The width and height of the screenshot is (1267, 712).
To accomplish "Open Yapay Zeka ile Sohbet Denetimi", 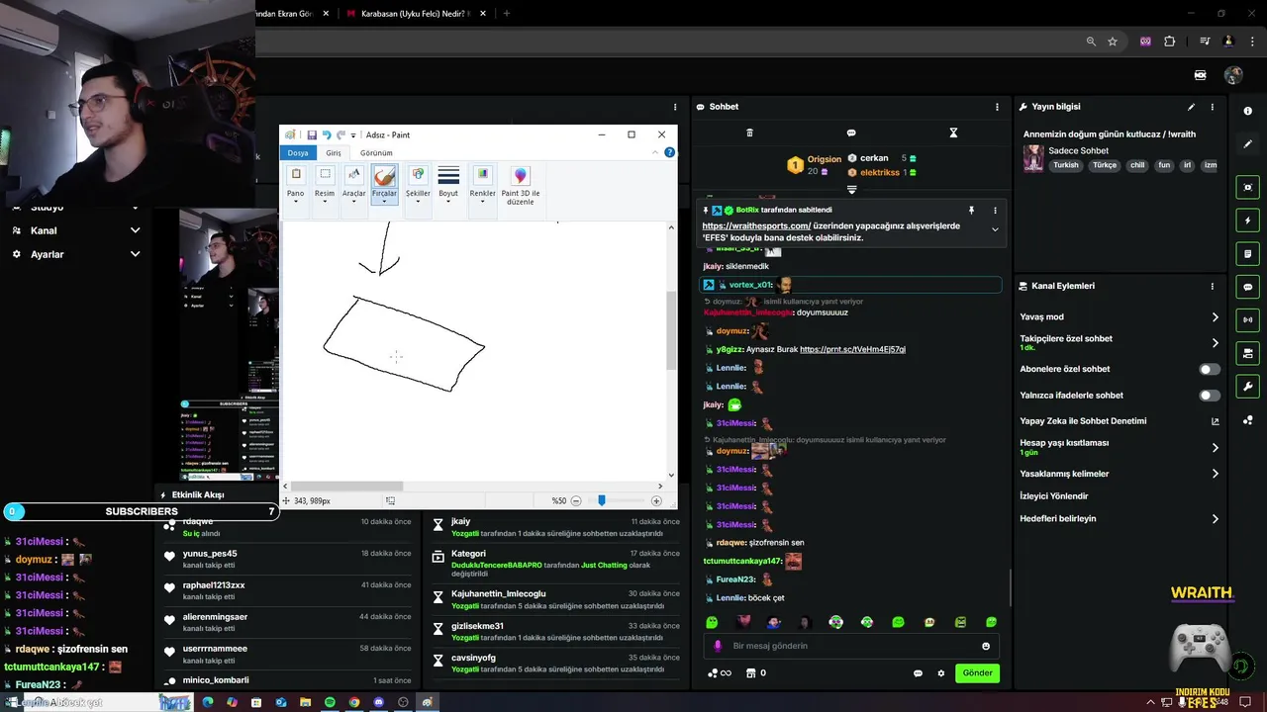I will [x=1120, y=421].
